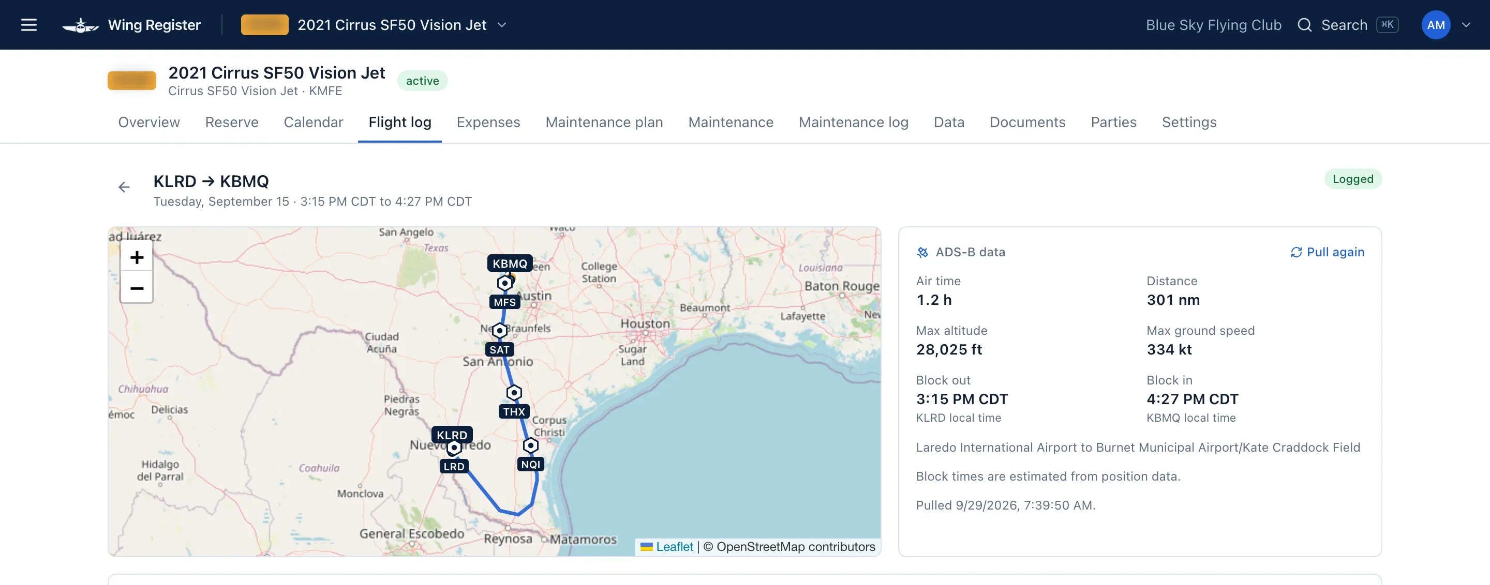Screen dimensions: 1490x585
Task: Open the Documents tab
Action: 1027,122
